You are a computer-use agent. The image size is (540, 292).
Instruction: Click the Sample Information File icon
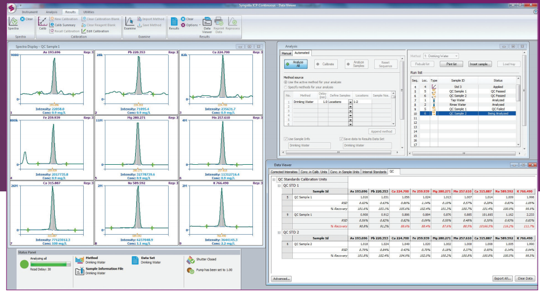coord(79,270)
